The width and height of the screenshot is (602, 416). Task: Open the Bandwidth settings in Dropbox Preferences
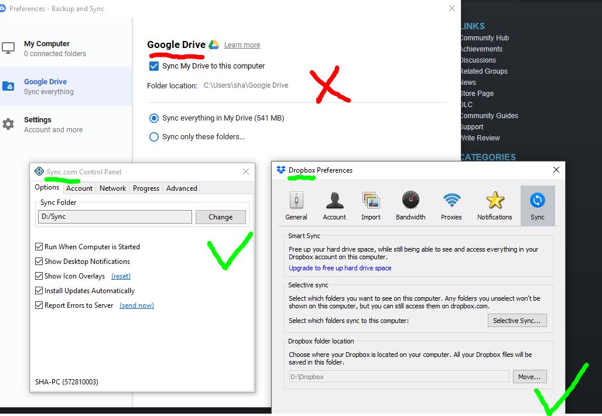coord(411,205)
